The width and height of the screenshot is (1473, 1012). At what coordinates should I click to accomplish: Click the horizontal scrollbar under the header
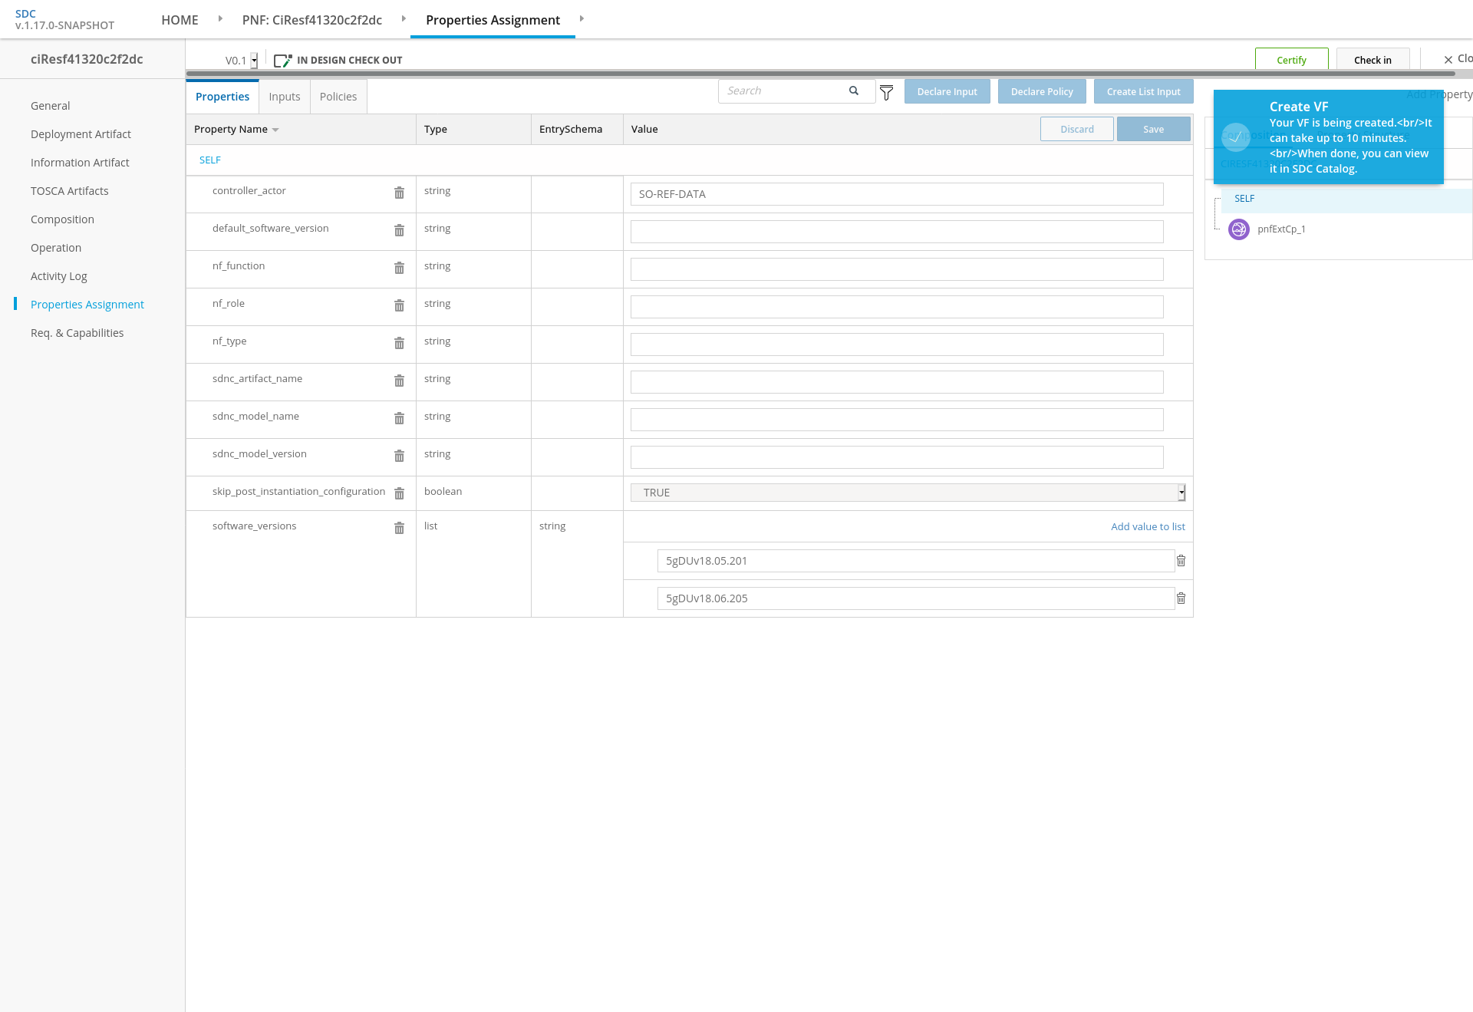820,74
